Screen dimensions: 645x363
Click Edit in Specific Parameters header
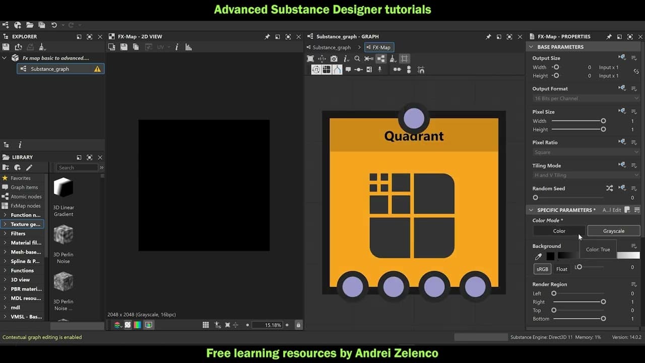617,210
